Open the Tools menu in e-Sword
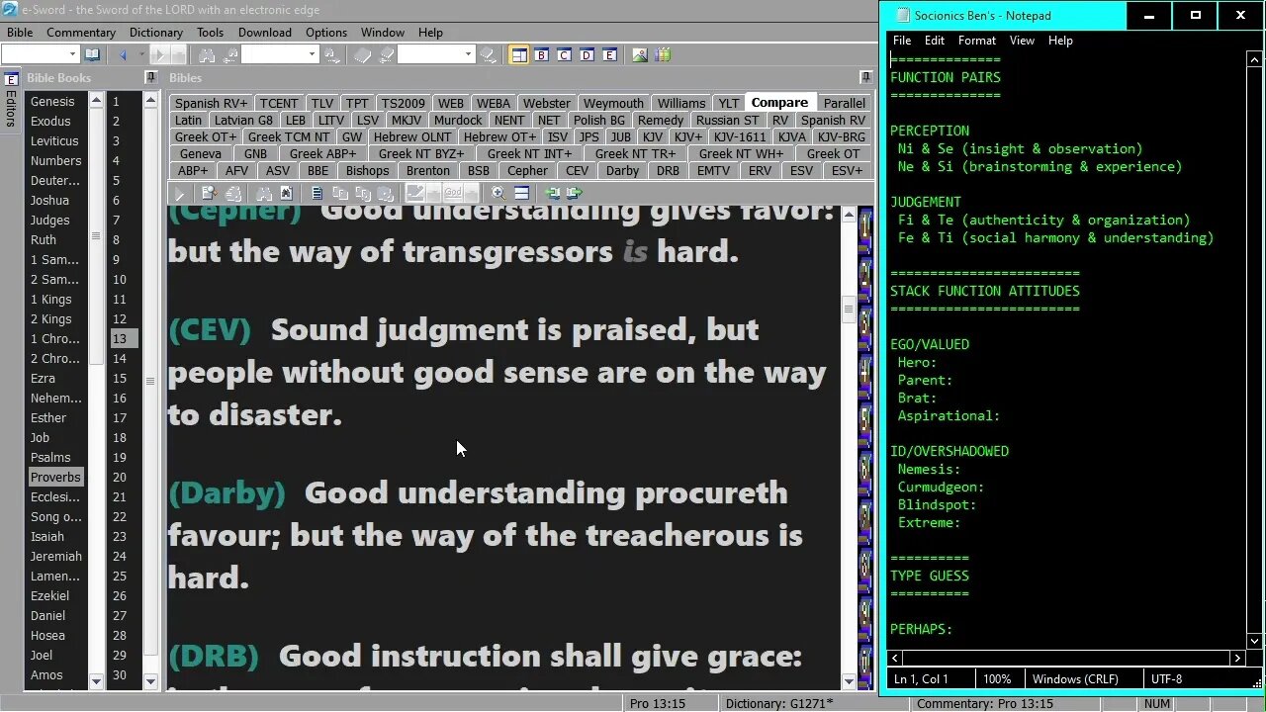Screen dimensions: 1266x712 [210, 33]
